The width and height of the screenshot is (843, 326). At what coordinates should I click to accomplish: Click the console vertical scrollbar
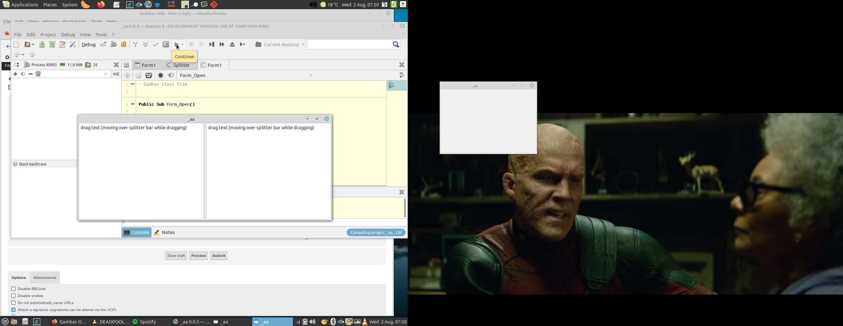pos(405,208)
